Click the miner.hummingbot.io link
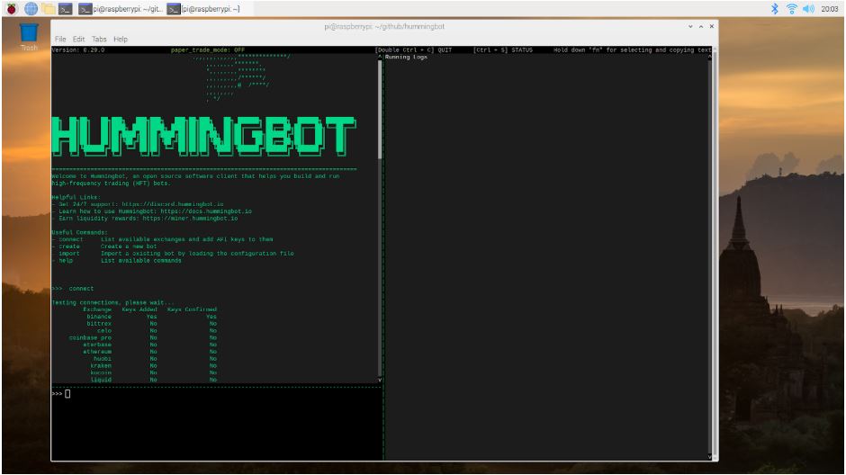 click(x=190, y=219)
